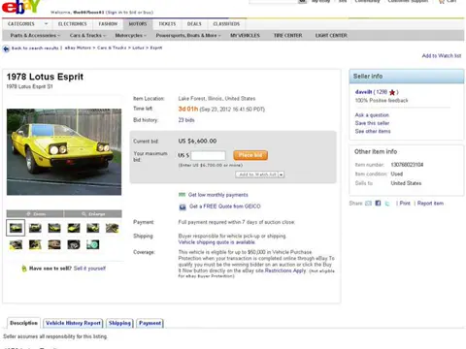Click the Sell it yourself tag icon
This screenshot has width=466, height=349.
pyautogui.click(x=24, y=269)
